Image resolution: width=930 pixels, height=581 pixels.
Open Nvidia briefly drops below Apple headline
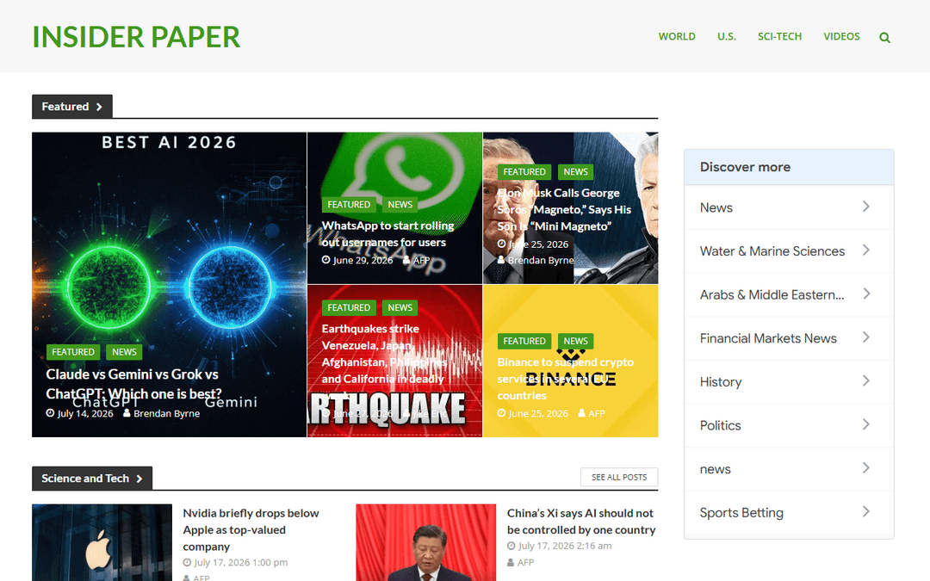[x=251, y=529]
